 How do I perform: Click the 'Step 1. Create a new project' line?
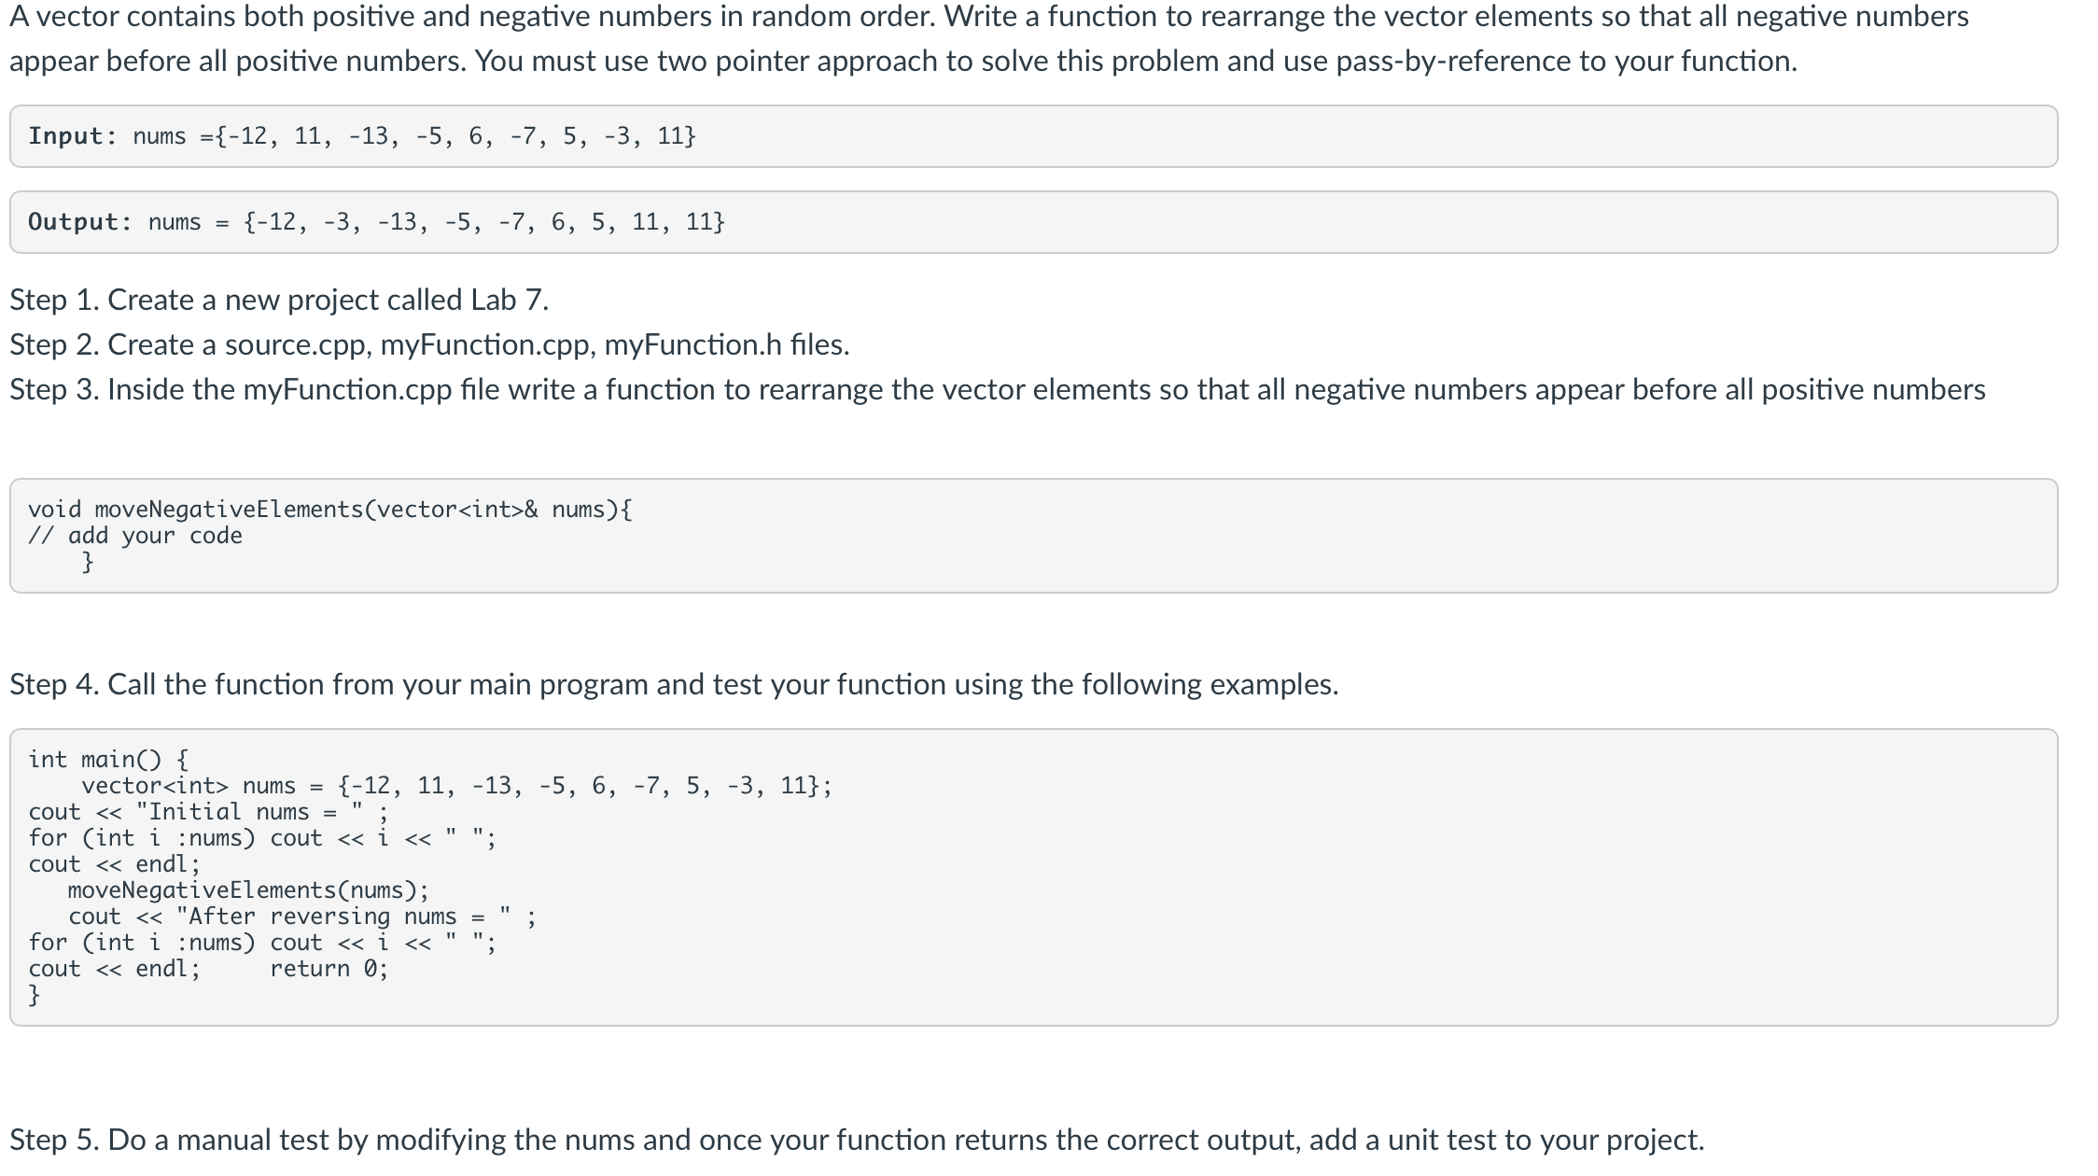tap(279, 300)
